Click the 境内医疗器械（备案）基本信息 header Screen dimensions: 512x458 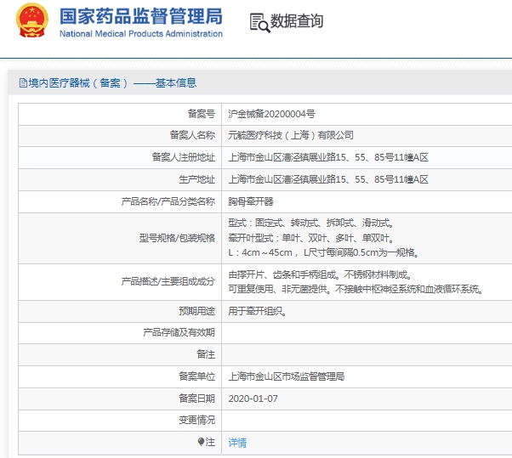108,83
